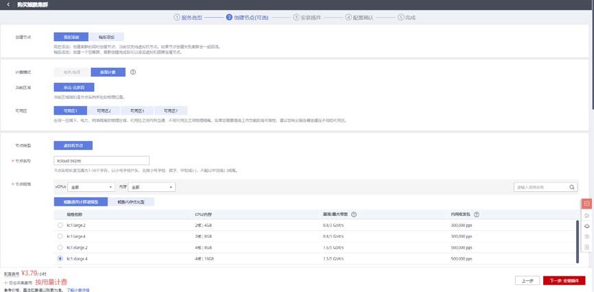Open help icon beside billing mode buttons
Screen dimensions: 594x292
[133, 72]
